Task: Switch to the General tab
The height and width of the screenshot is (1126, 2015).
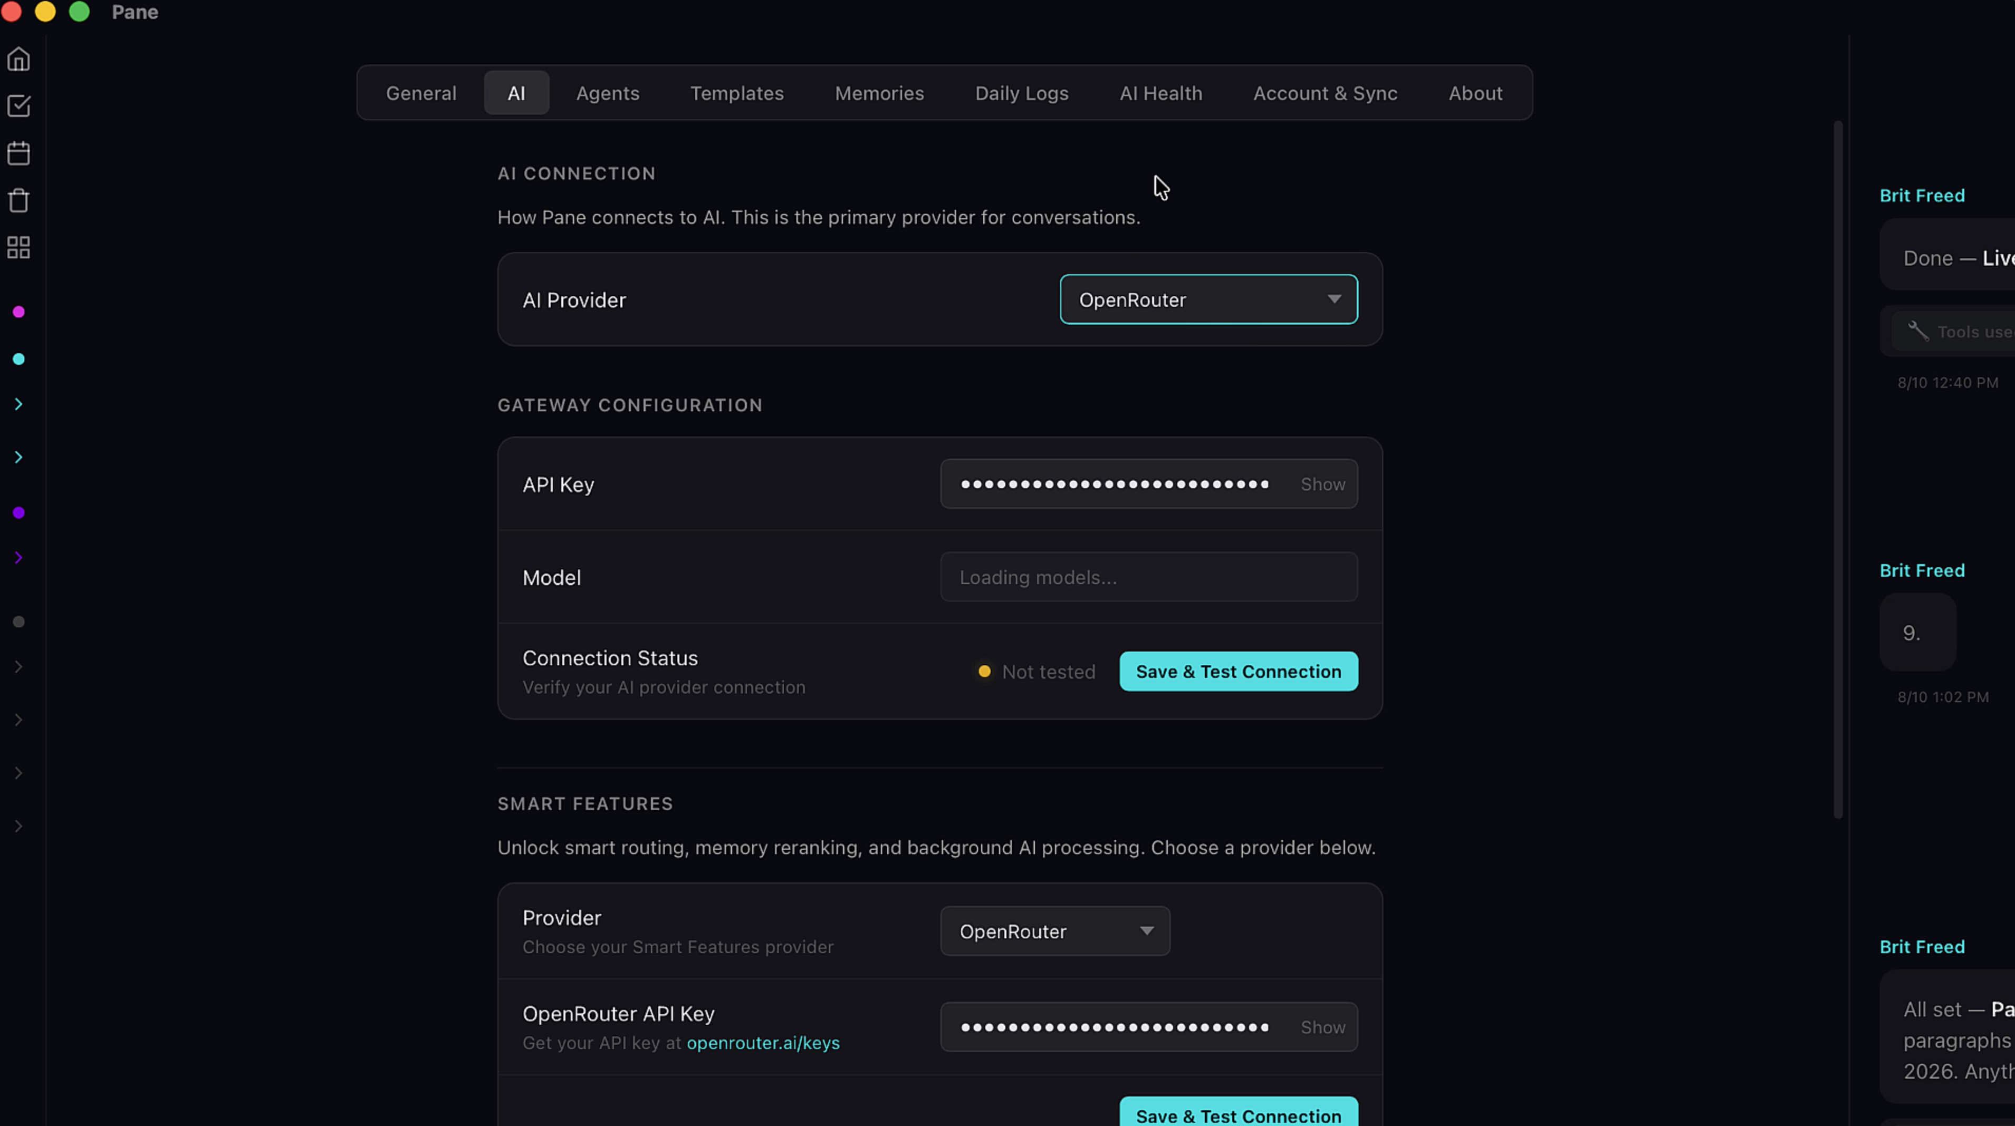Action: [x=421, y=93]
